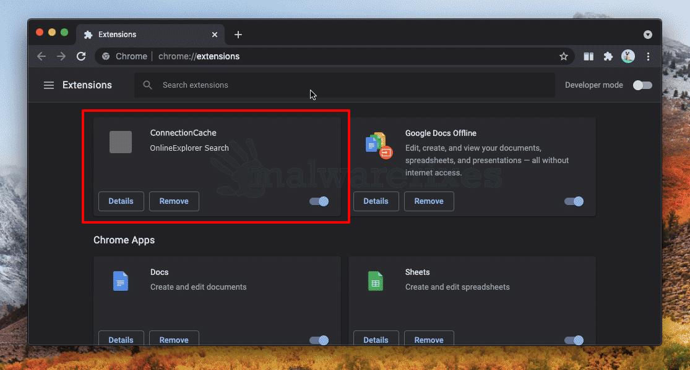Turn off the Docs app toggle
Screen dimensions: 690x370
319,340
